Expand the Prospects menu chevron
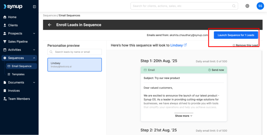267x135 pixels. (x=34, y=33)
